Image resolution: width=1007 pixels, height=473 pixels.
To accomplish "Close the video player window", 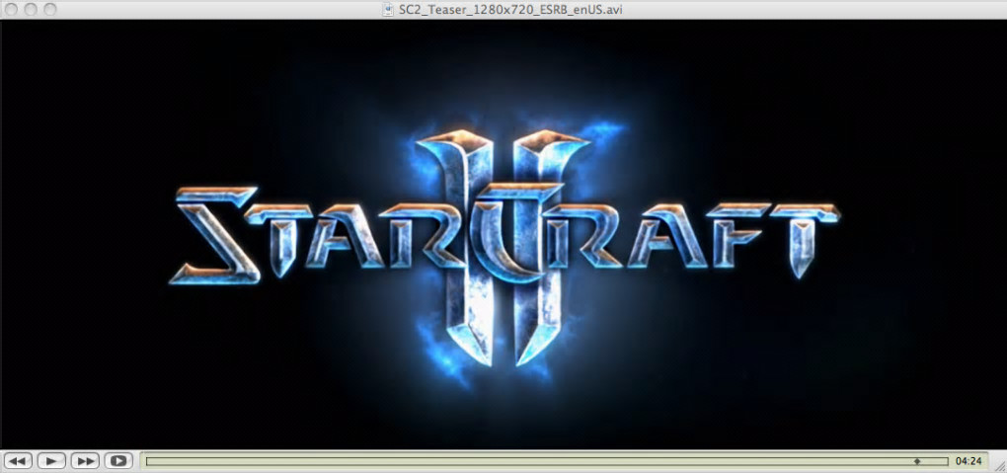I will coord(11,9).
